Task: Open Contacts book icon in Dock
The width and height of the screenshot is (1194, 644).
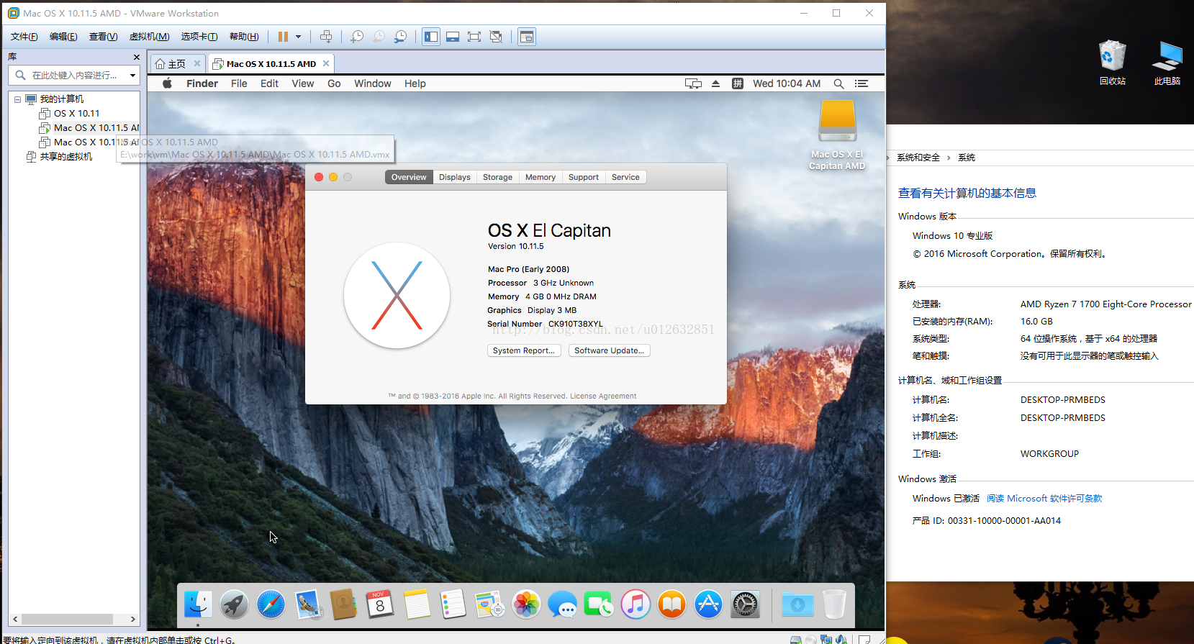Action: (x=343, y=604)
